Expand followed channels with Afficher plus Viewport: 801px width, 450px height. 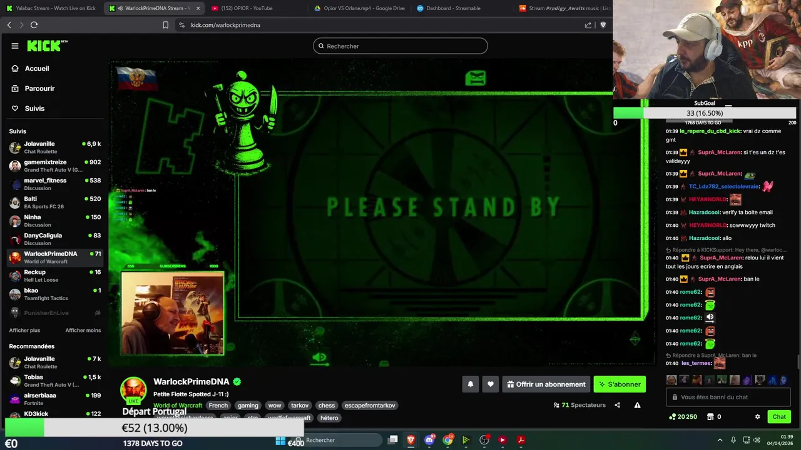(24, 330)
